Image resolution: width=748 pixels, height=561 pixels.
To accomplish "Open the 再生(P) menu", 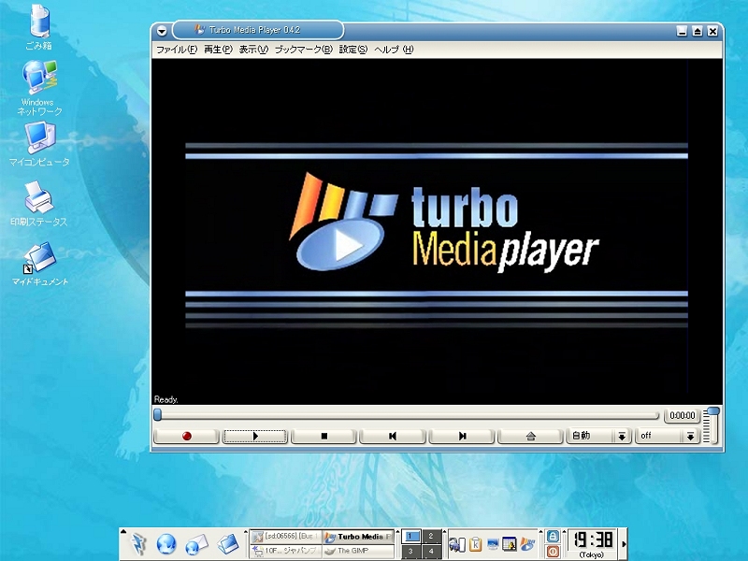I will [x=218, y=50].
